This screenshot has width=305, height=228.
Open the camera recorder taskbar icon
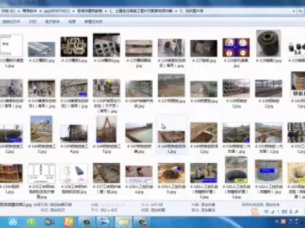tap(50, 222)
